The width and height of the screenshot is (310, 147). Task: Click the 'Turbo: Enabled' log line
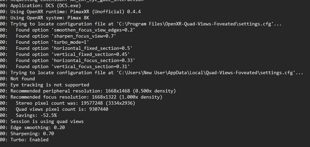tap(30, 140)
